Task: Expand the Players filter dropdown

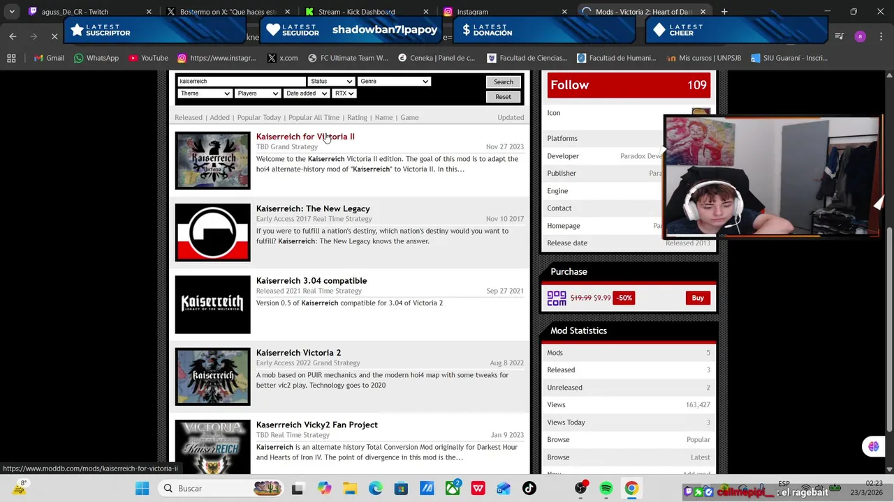Action: click(x=258, y=93)
